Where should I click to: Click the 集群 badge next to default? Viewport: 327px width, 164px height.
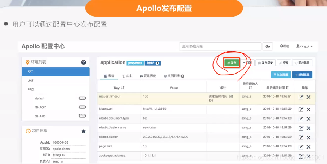coord(82,98)
